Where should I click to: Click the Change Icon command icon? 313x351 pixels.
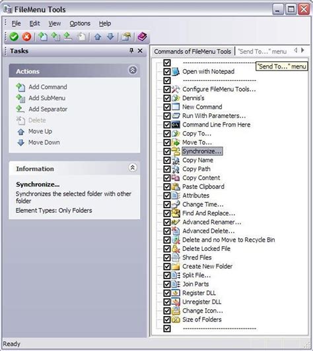(x=176, y=311)
